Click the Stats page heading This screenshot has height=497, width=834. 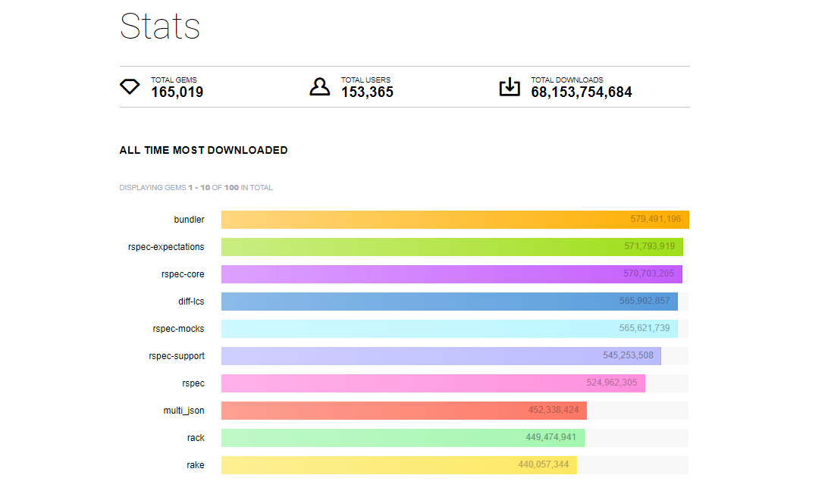point(160,26)
